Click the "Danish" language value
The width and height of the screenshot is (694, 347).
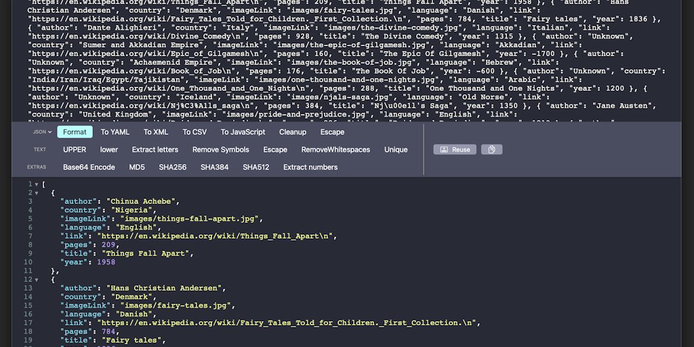click(134, 314)
